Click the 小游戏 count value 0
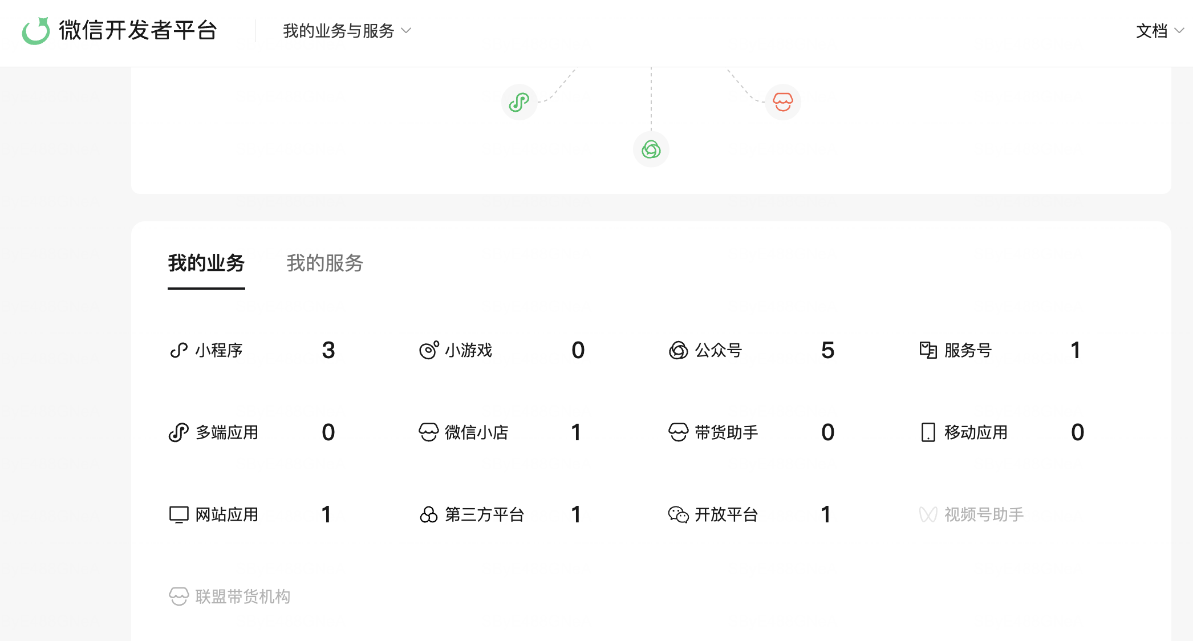1193x641 pixels. 578,350
